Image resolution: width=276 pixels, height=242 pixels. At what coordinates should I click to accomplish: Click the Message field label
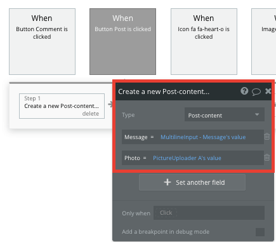point(136,137)
